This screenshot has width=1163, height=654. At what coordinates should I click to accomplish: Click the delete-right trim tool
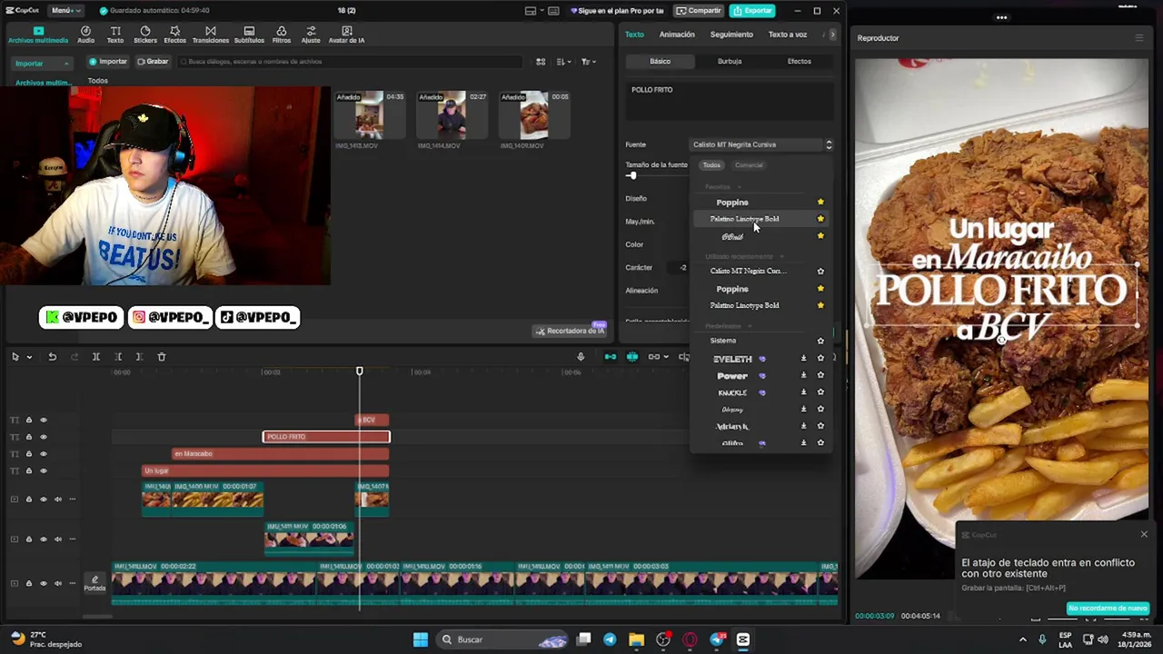pos(139,357)
